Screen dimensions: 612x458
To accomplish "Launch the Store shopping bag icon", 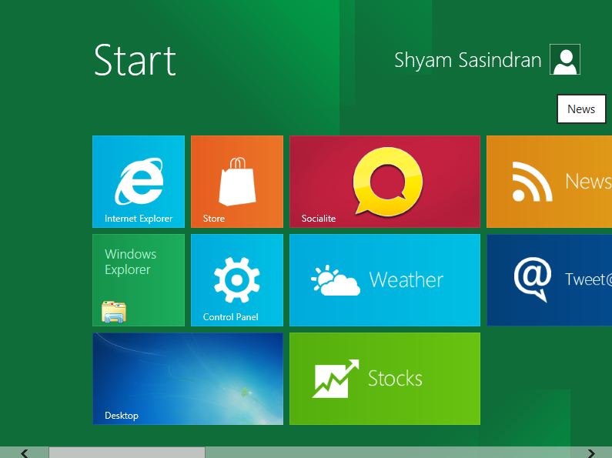I will tap(237, 182).
